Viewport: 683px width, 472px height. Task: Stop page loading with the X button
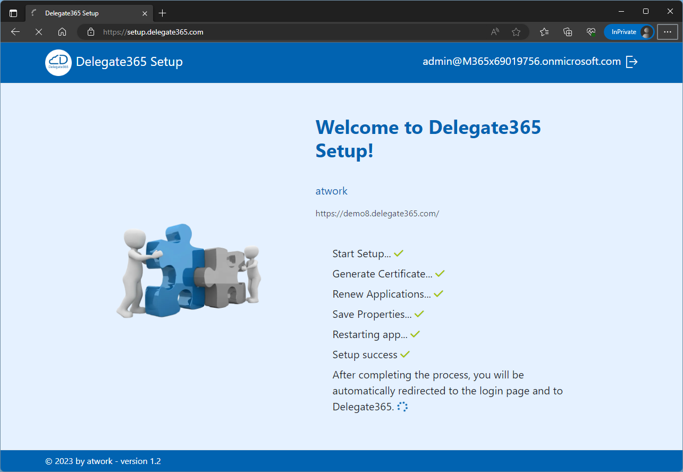39,32
